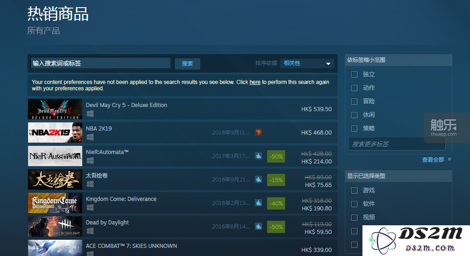Click the discounted price HK$ 59.50
The height and width of the screenshot is (256, 470).
coord(318,232)
